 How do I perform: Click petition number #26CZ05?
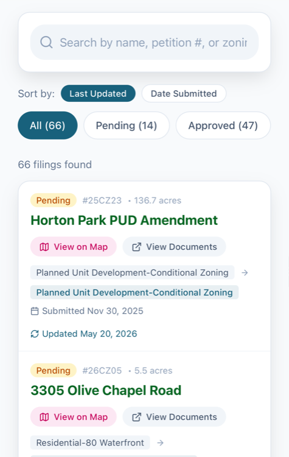[102, 370]
